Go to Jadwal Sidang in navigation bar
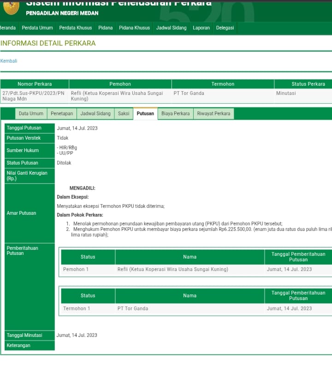 pos(171,28)
